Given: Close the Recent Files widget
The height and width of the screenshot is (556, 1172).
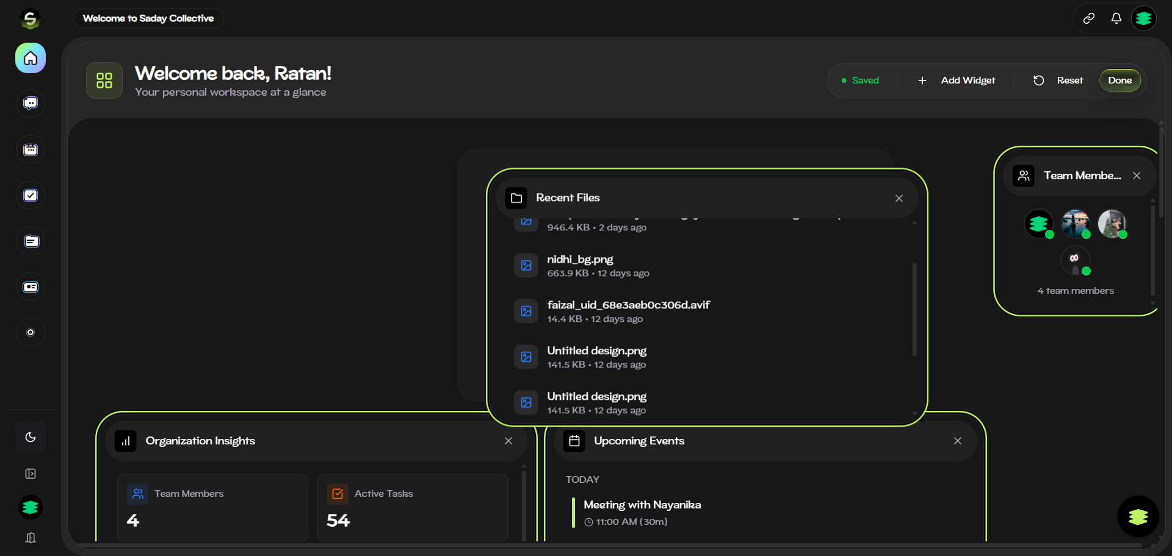Looking at the screenshot, I should 899,198.
